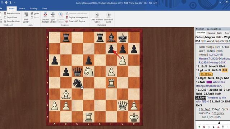Load Previous Game with left arrow

97,15
